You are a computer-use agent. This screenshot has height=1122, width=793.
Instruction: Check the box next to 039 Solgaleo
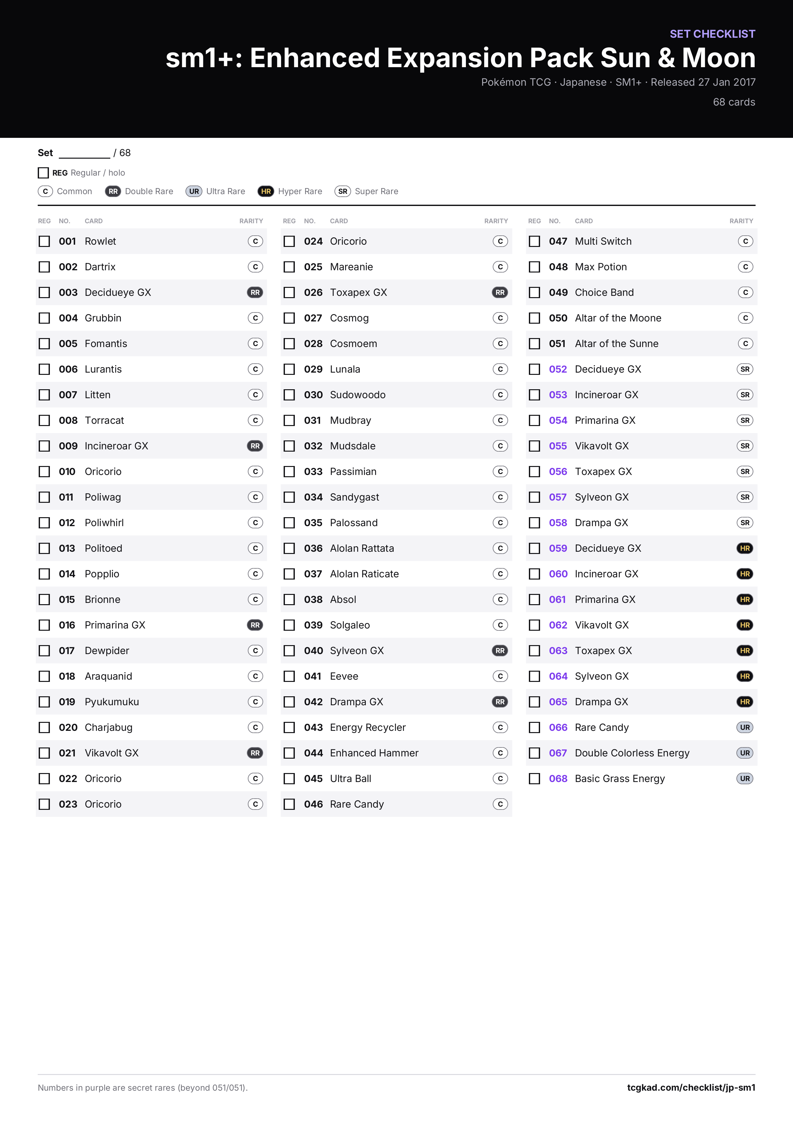[x=289, y=625]
